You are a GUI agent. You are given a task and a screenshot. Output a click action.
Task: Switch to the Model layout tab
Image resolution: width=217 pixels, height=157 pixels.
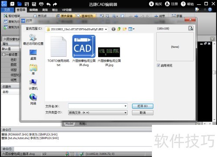pyautogui.click(x=69, y=124)
